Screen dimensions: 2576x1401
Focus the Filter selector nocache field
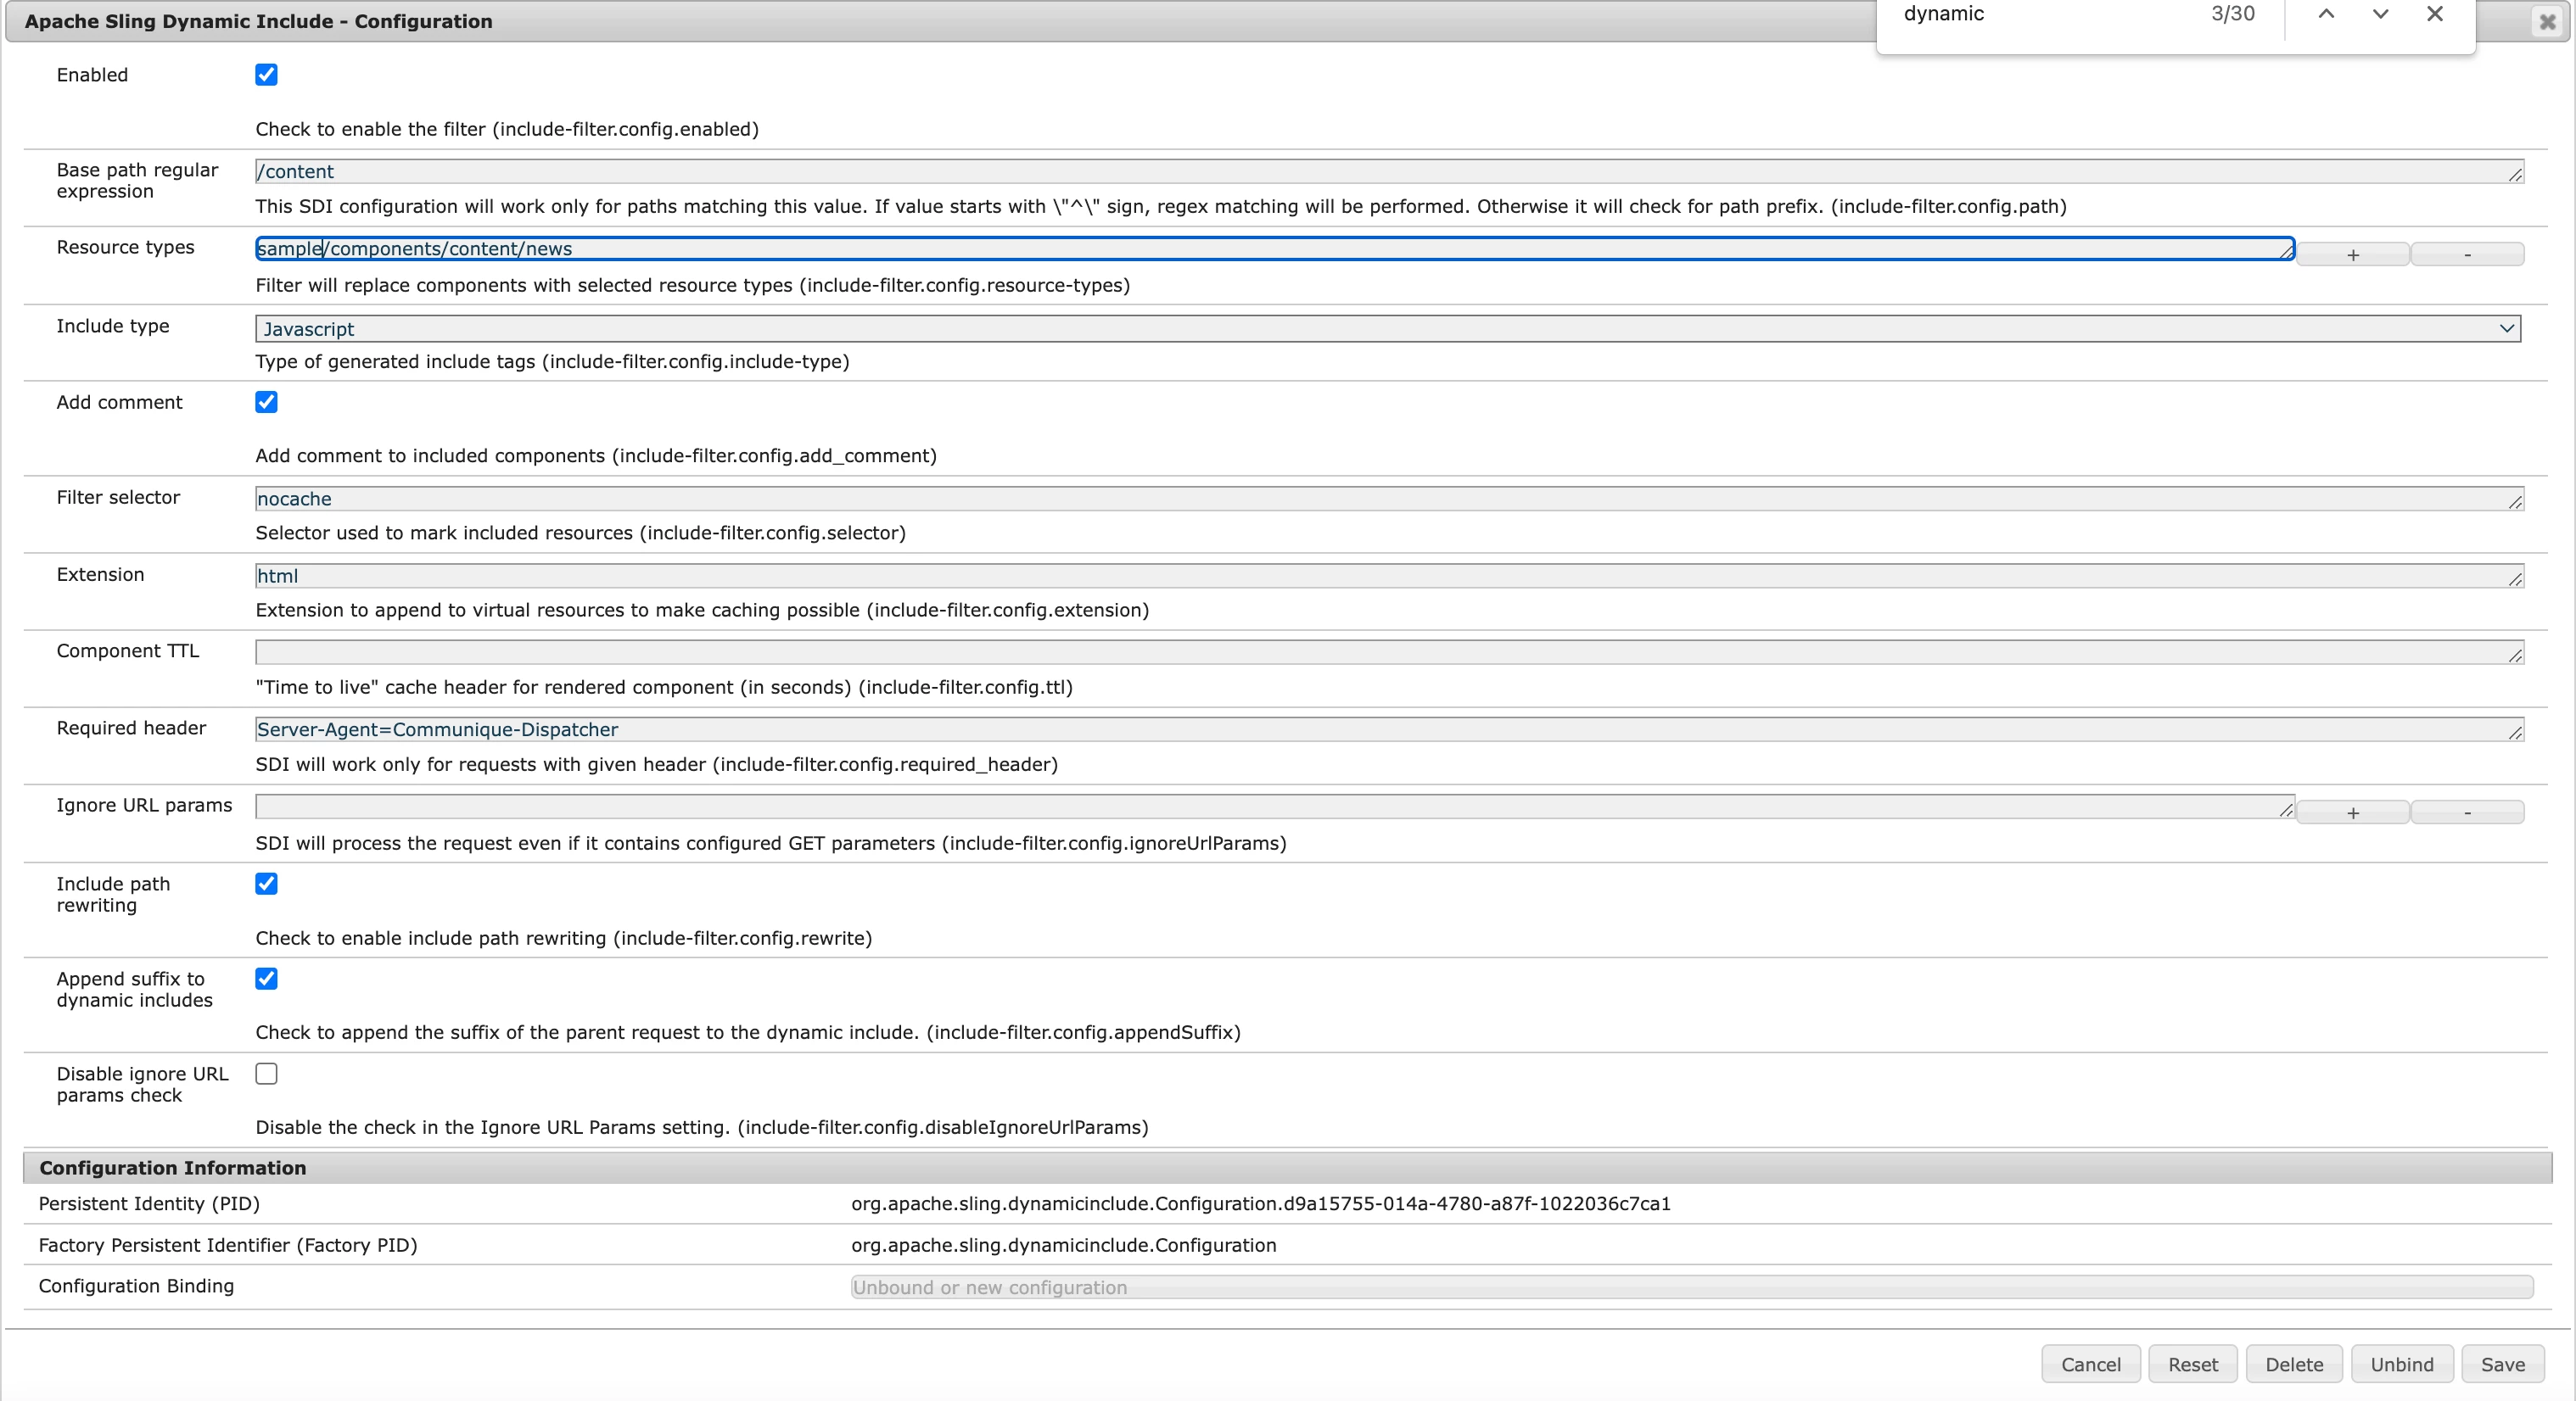(x=1387, y=499)
